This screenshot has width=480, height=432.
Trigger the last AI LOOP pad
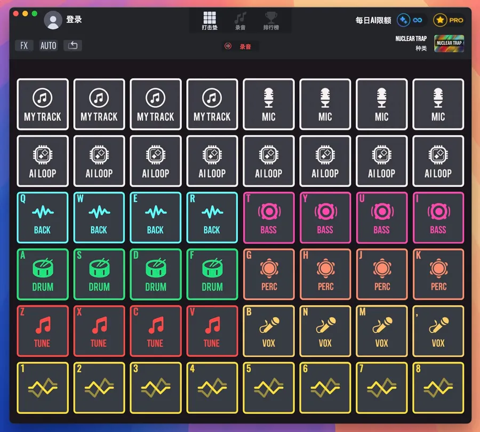pos(438,161)
